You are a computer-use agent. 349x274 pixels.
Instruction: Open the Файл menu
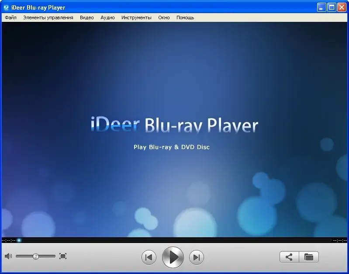point(10,17)
